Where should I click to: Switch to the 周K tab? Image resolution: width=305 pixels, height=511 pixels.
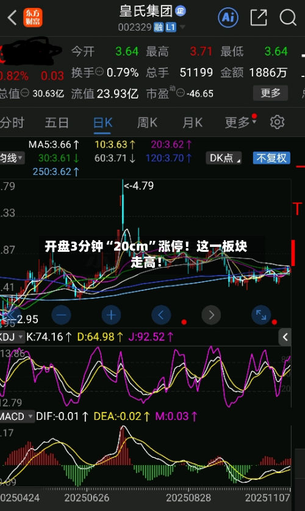pyautogui.click(x=147, y=123)
